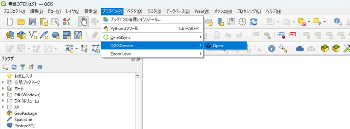Click the red abc label icon

click(292, 34)
